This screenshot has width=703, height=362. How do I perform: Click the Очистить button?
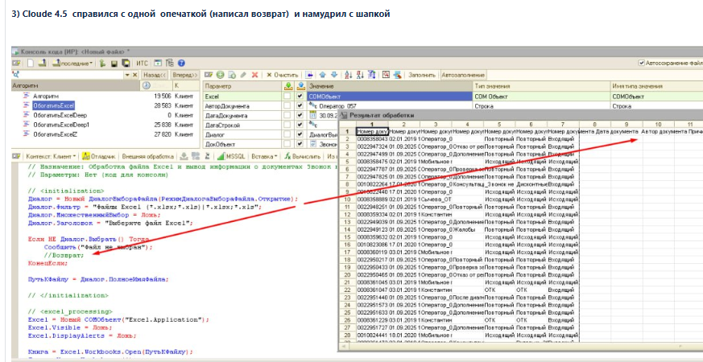(x=283, y=75)
